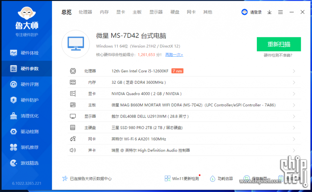Expand motherboard row chevron
Image resolution: width=312 pixels, height=192 pixels.
294,105
